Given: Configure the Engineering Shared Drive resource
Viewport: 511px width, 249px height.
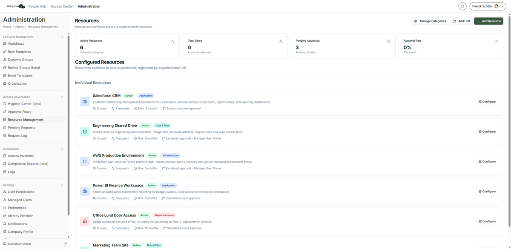Looking at the screenshot, I should pyautogui.click(x=487, y=132).
